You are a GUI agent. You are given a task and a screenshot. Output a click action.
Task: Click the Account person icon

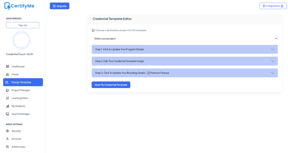(8, 139)
